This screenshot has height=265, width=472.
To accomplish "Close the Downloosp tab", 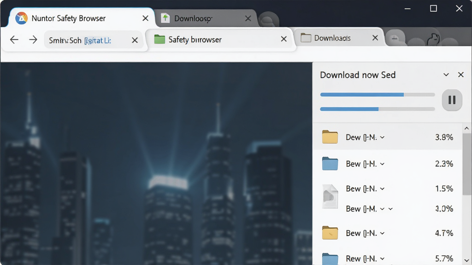I will tap(248, 18).
